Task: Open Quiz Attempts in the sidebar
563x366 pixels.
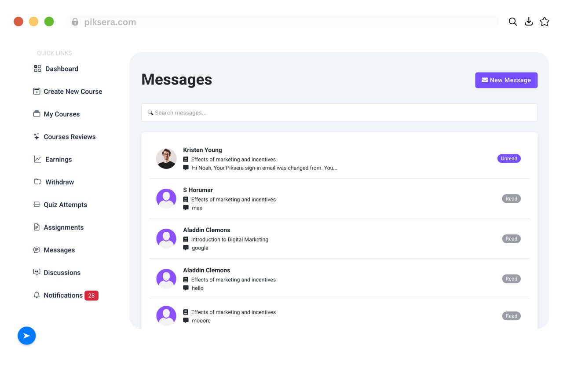Action: click(65, 205)
